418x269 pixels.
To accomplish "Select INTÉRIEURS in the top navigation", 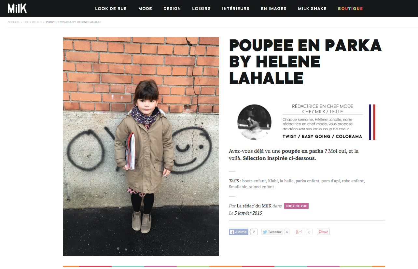I will [236, 8].
